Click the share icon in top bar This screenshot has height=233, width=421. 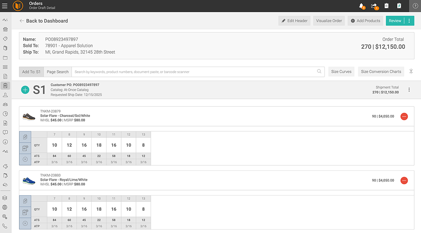(374, 6)
